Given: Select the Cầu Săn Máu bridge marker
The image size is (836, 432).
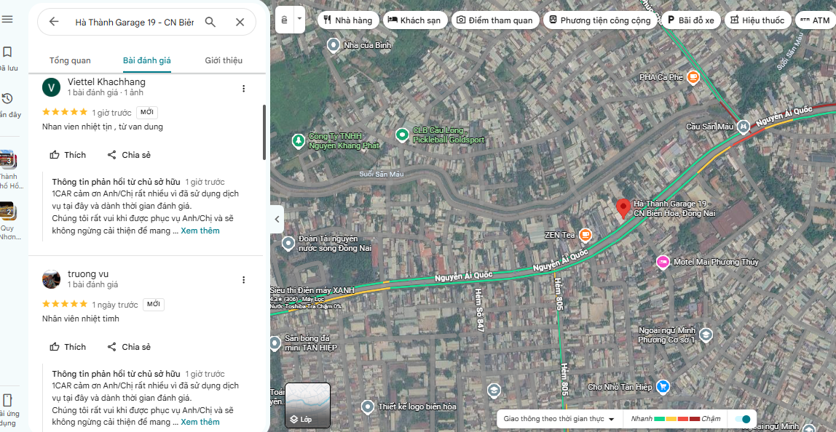Looking at the screenshot, I should 744,127.
